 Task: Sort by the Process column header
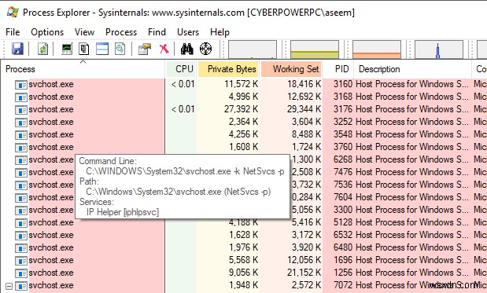pos(83,69)
